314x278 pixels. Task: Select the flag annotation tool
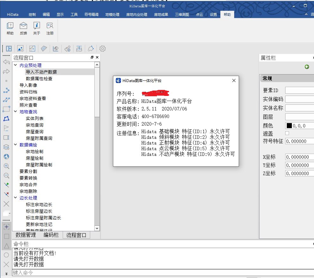[6, 128]
